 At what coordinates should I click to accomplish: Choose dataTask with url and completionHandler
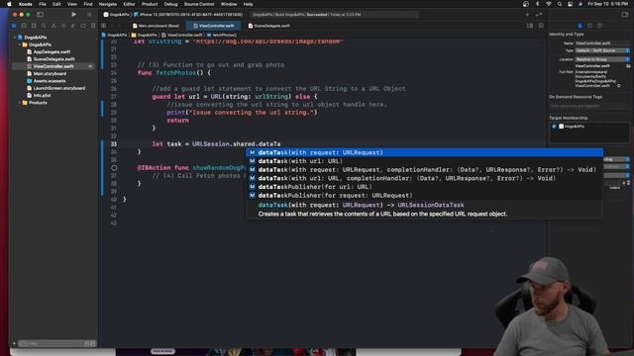click(425, 178)
